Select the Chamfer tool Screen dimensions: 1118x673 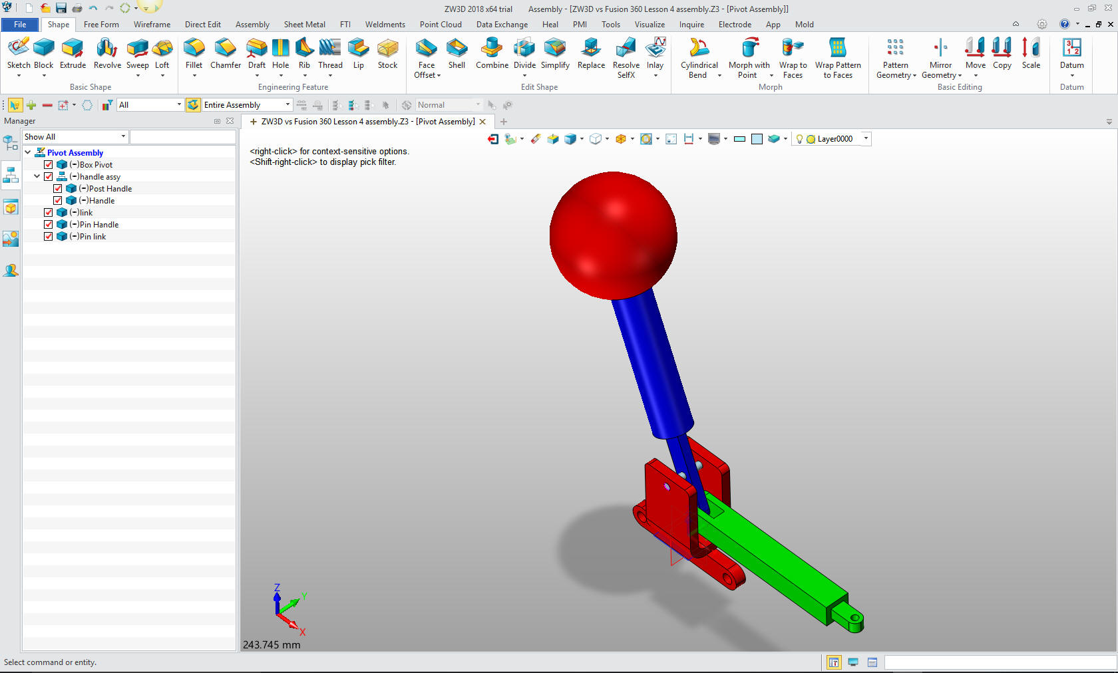[x=226, y=53]
